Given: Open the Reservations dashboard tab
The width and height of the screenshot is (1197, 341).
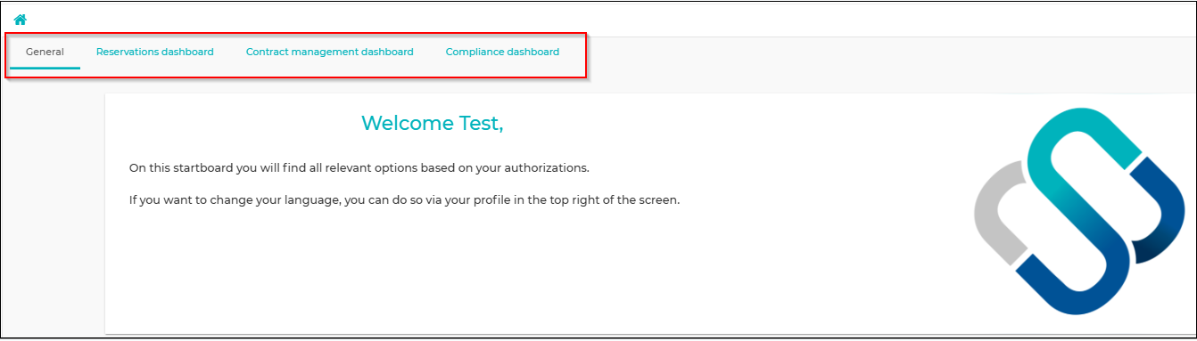Looking at the screenshot, I should 155,52.
